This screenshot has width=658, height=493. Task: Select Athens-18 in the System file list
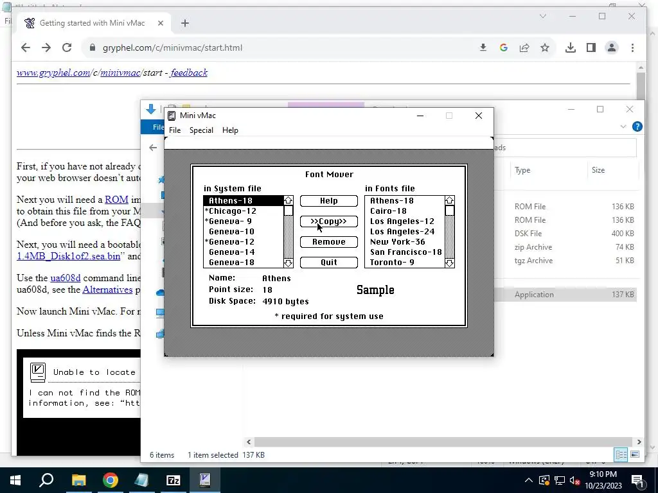(x=244, y=201)
